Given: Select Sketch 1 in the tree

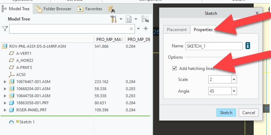Looking at the screenshot, I should click(x=27, y=122).
